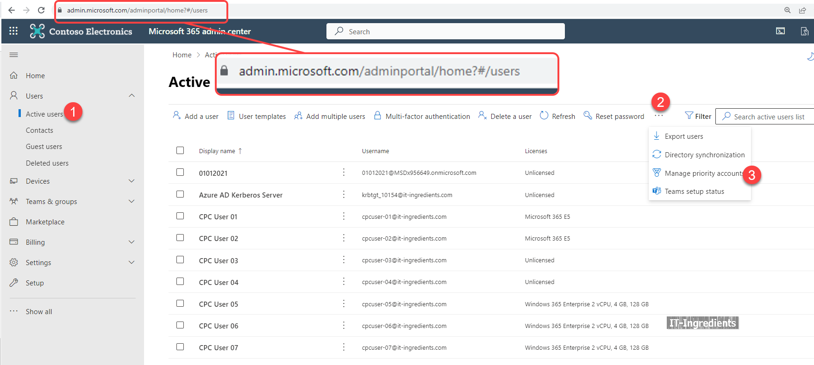Click User templates icon
Image resolution: width=814 pixels, height=365 pixels.
click(x=231, y=116)
